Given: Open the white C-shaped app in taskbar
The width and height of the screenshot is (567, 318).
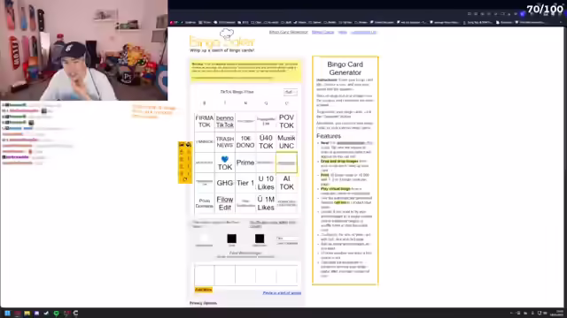Looking at the screenshot, I should click(75, 313).
